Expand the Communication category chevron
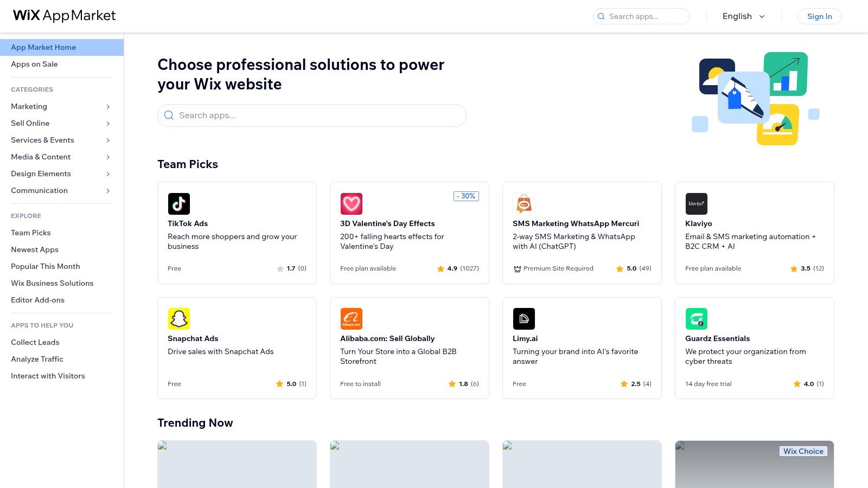 108,191
